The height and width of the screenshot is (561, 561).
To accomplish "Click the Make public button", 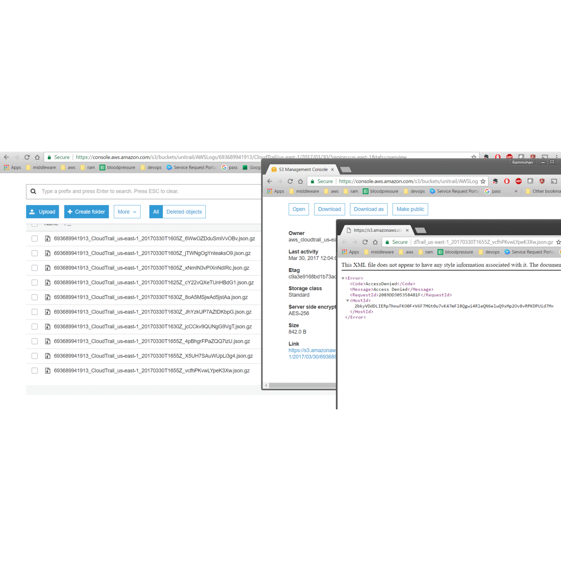I will pos(410,209).
